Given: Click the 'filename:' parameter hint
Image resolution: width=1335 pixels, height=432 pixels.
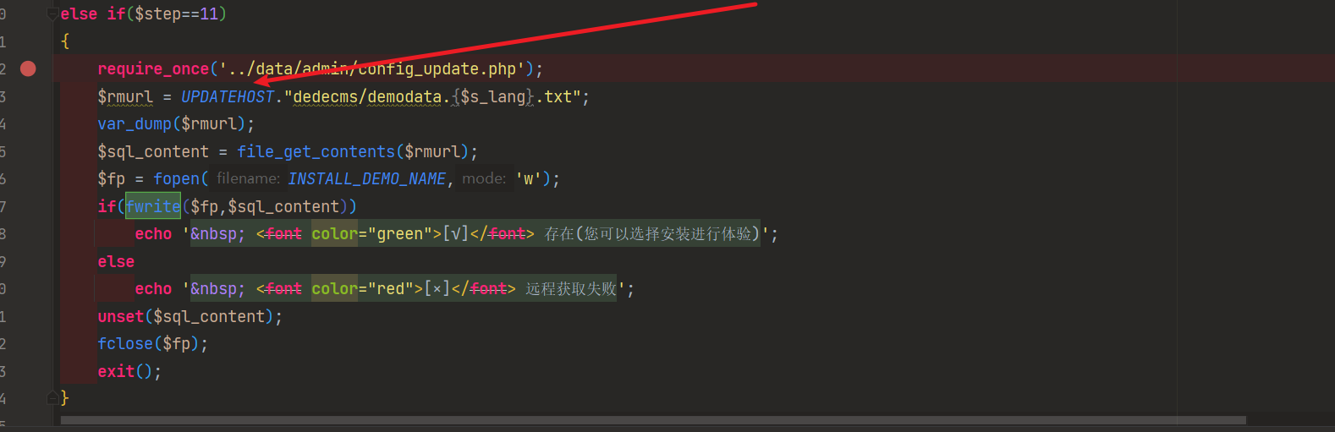Looking at the screenshot, I should tap(248, 178).
